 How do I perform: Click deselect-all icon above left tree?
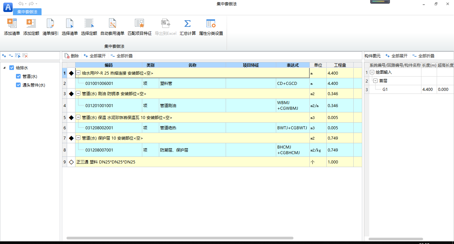click(x=25, y=56)
